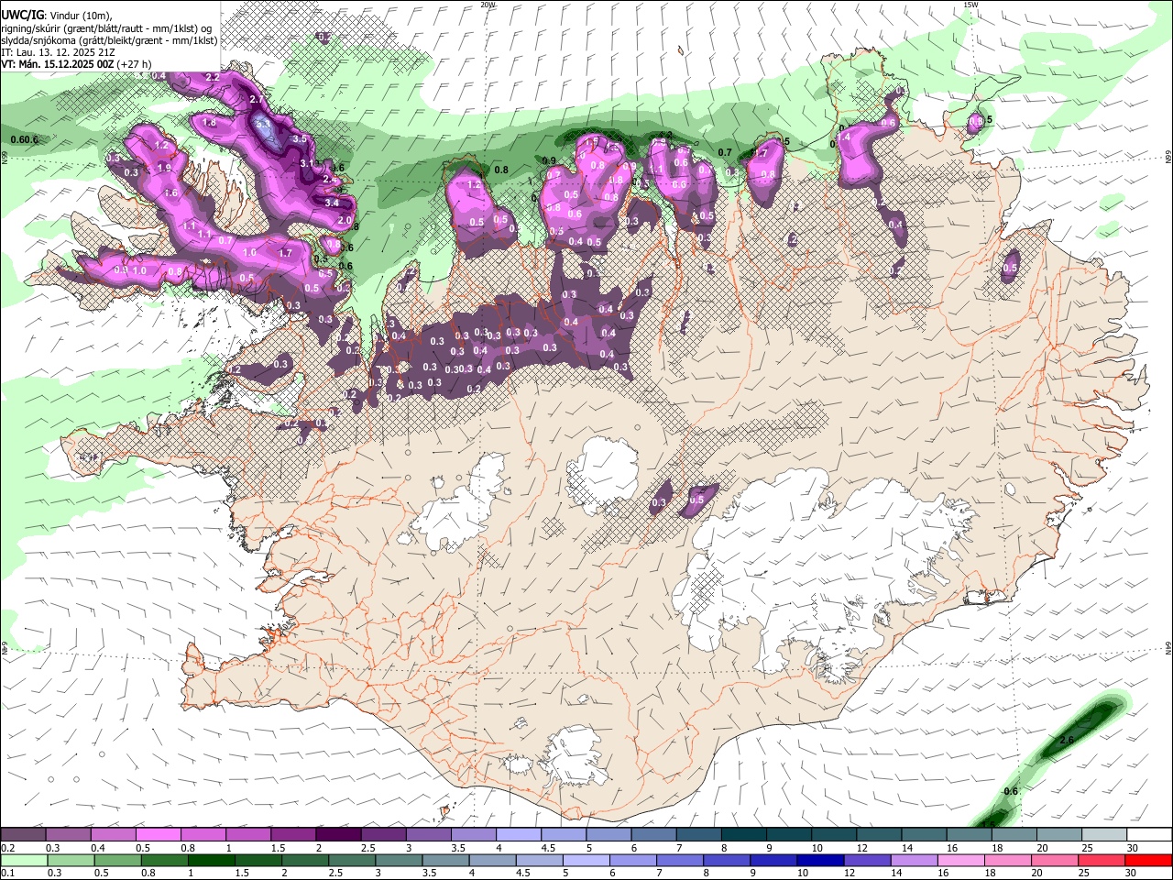Click the light lavender 4–4.5 snow legend swatch
The width and height of the screenshot is (1173, 880).
point(519,835)
